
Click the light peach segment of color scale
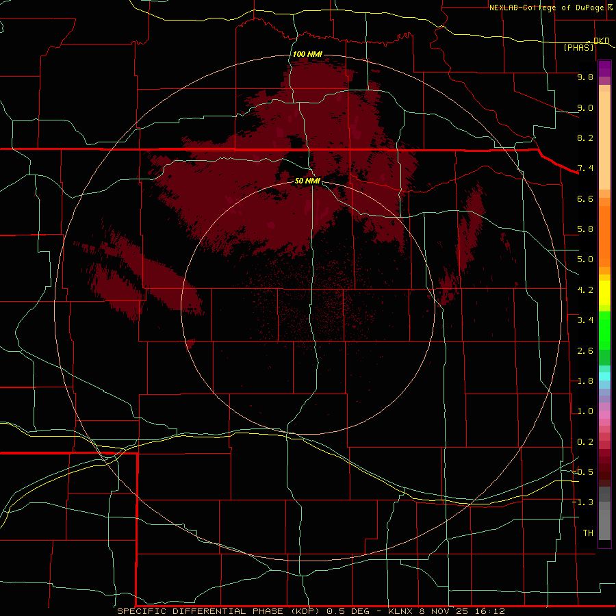click(604, 141)
